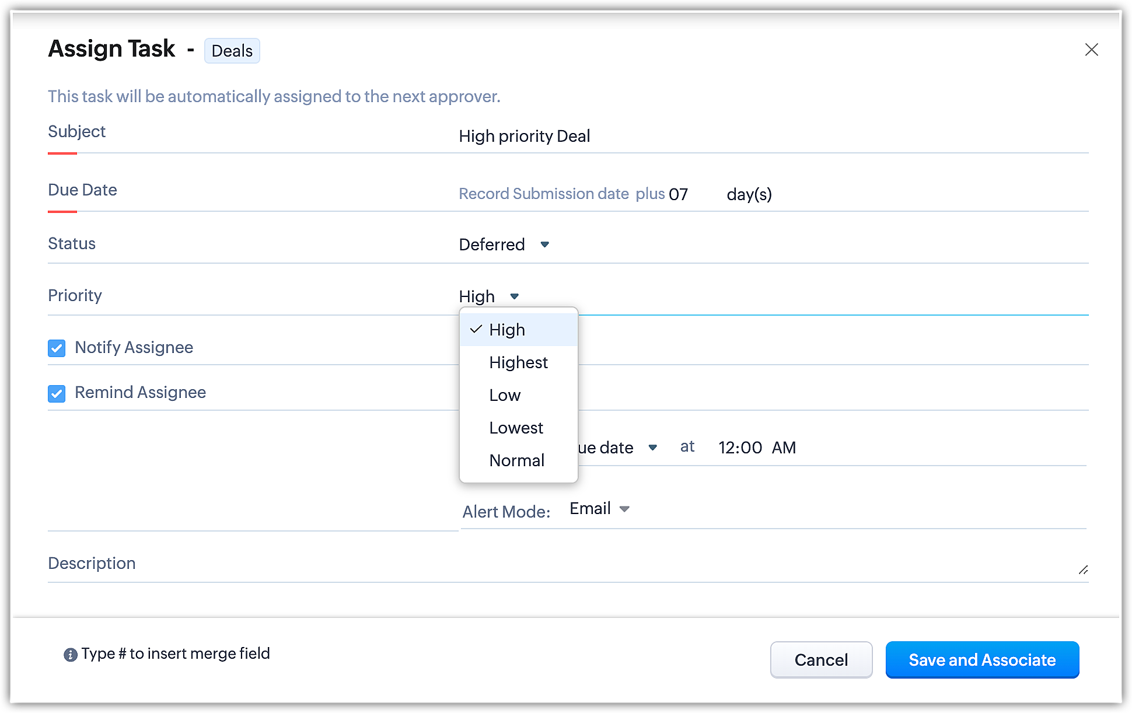Click the Description resize handle icon
Image resolution: width=1132 pixels, height=713 pixels.
click(1083, 569)
